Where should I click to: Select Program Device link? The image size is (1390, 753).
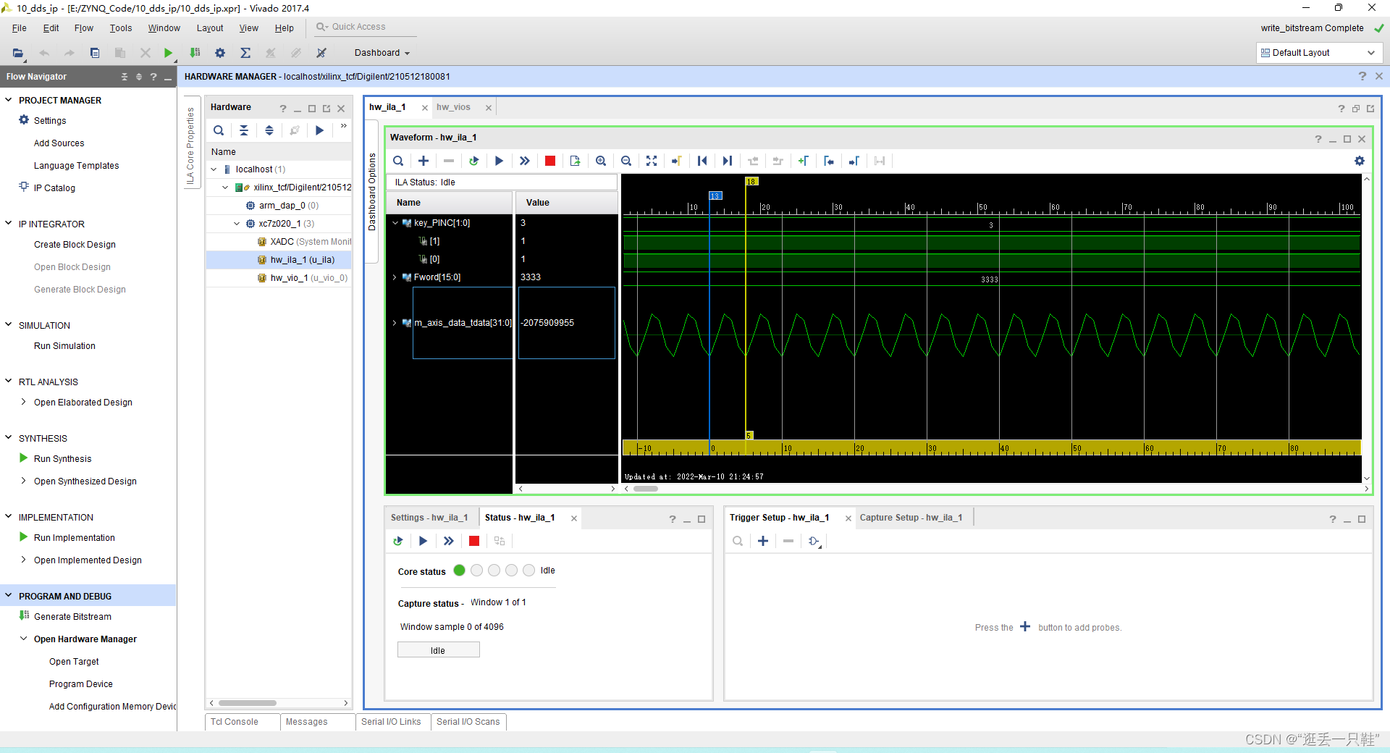pyautogui.click(x=81, y=684)
